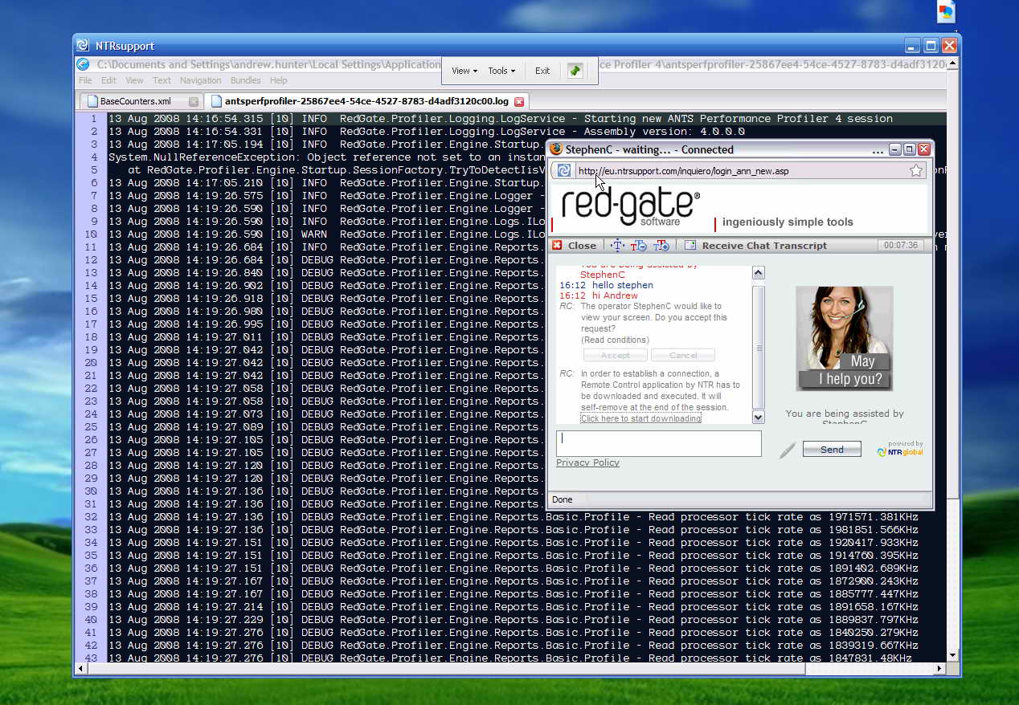Click the 00:07:36 session timer

point(900,245)
